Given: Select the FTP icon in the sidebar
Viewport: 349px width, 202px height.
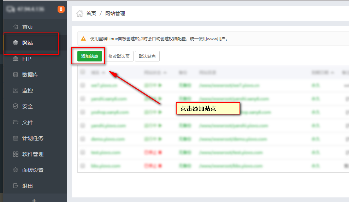Looking at the screenshot, I should (16, 59).
